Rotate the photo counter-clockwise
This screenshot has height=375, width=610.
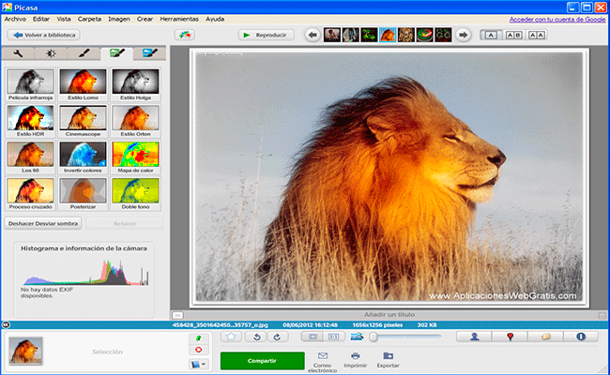(x=257, y=337)
